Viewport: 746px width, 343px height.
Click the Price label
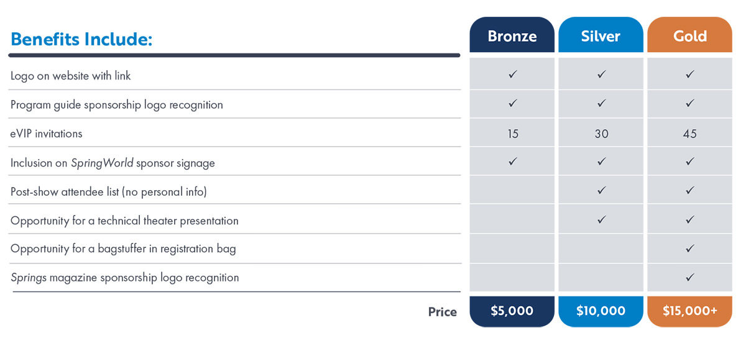coord(442,312)
